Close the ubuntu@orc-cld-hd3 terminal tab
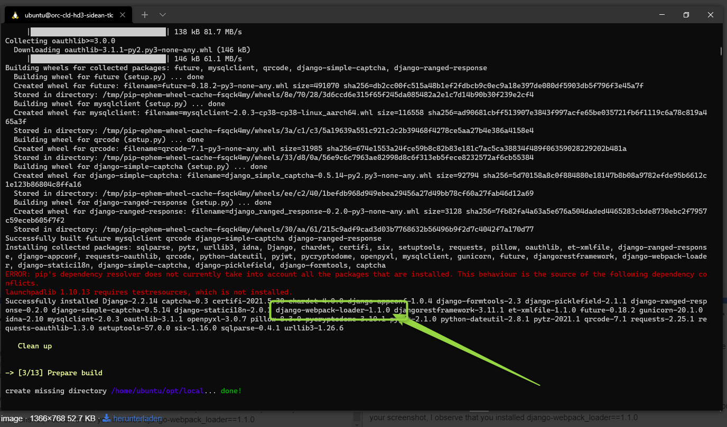Screen dimensions: 727x427 124,15
